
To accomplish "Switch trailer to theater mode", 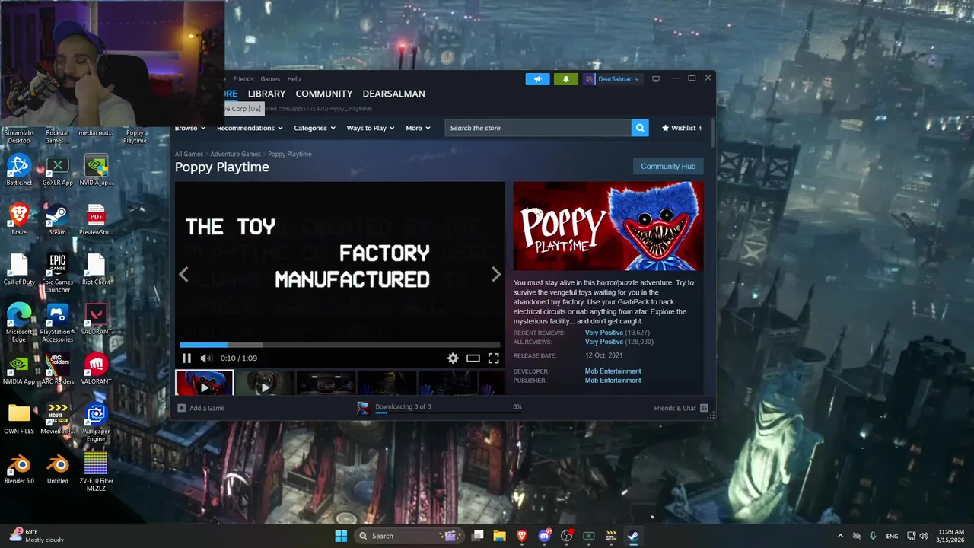I will [x=473, y=358].
